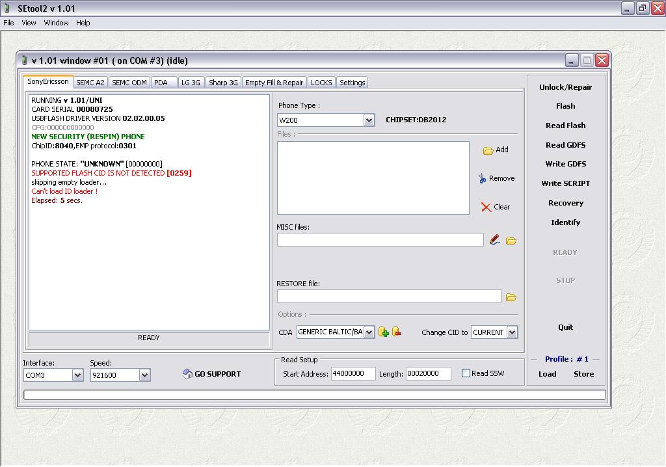Open the Settings tab
This screenshot has width=666, height=467.
coord(352,83)
